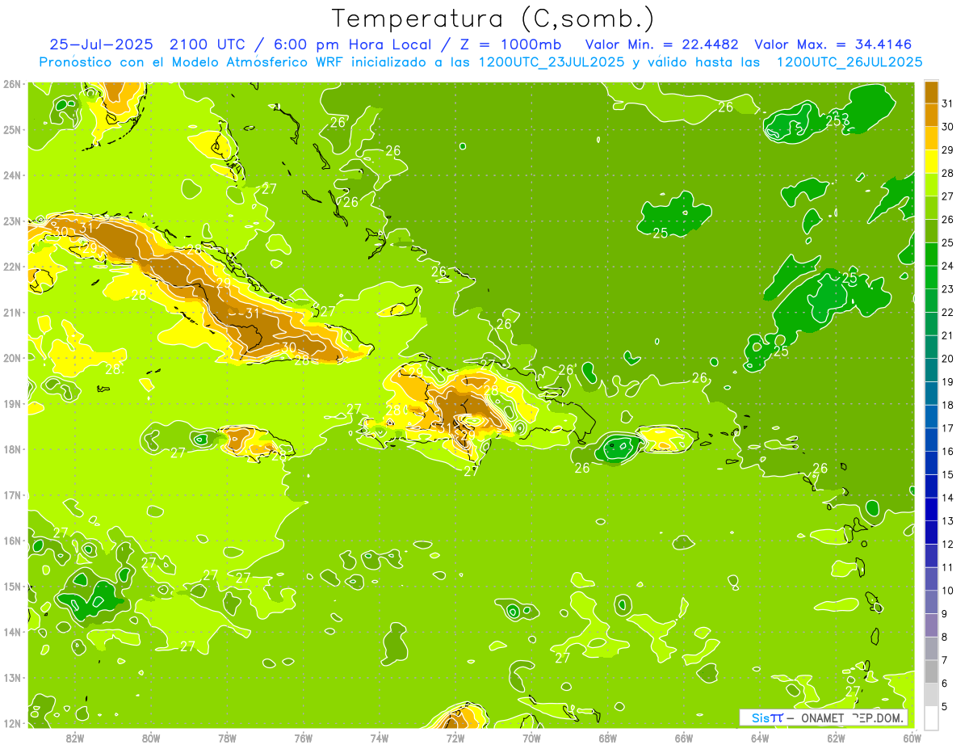Click the colorbar scale label "8"

click(945, 637)
